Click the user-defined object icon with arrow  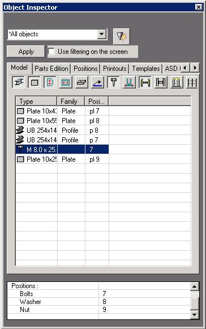tap(97, 82)
